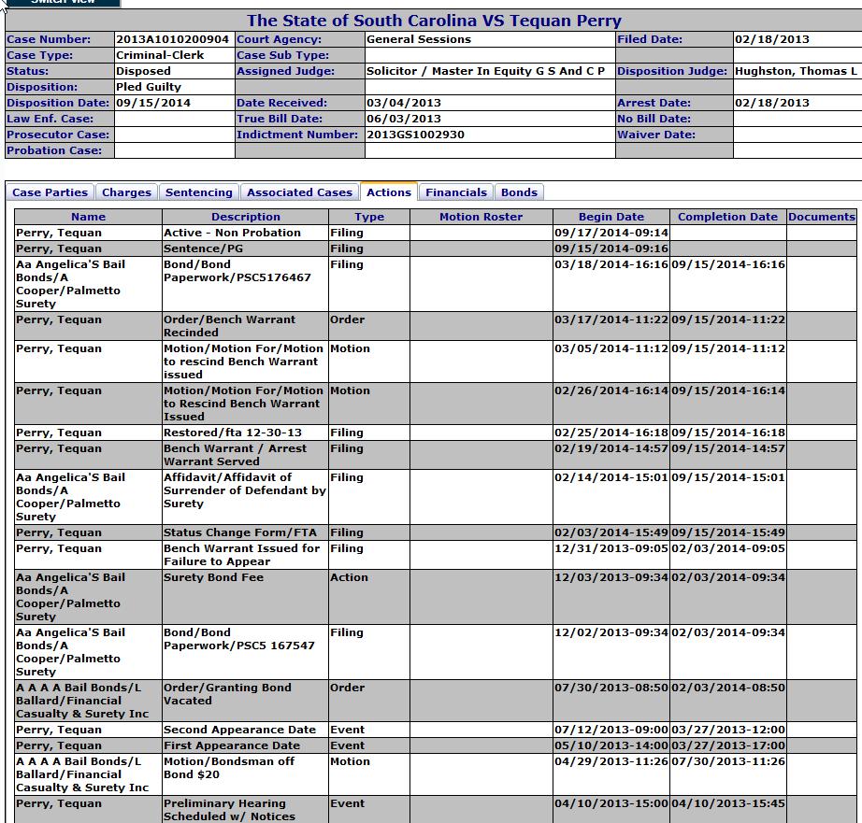This screenshot has height=823, width=862.
Task: Click the Begin Date column header
Action: point(611,217)
